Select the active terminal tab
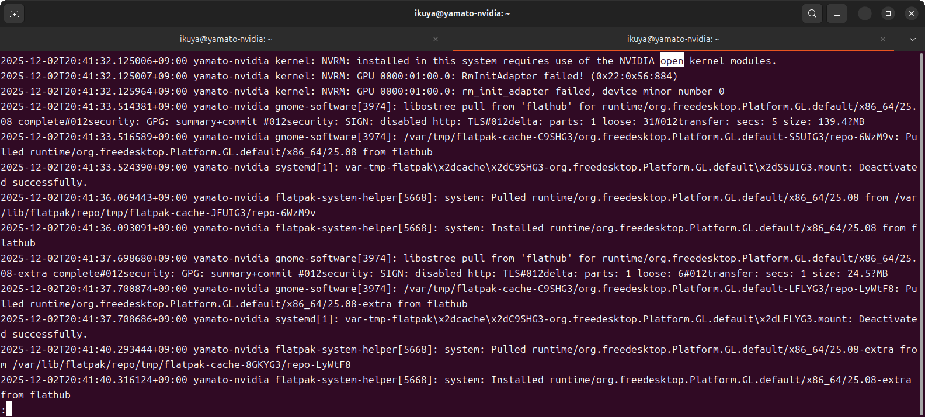 673,39
